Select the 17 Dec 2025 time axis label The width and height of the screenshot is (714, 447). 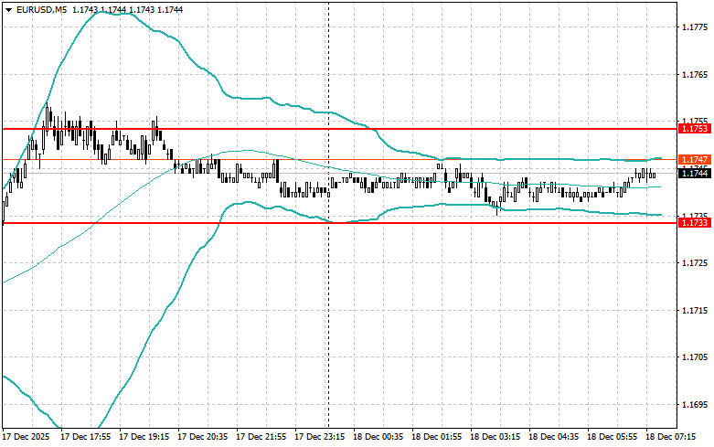pyautogui.click(x=26, y=437)
